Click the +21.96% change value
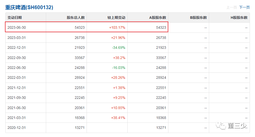The image size is (255, 137). pyautogui.click(x=118, y=38)
